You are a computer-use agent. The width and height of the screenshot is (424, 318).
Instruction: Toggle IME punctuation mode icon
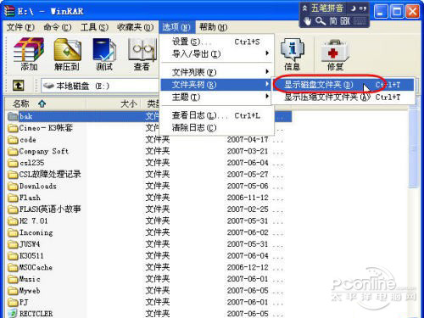[363, 8]
